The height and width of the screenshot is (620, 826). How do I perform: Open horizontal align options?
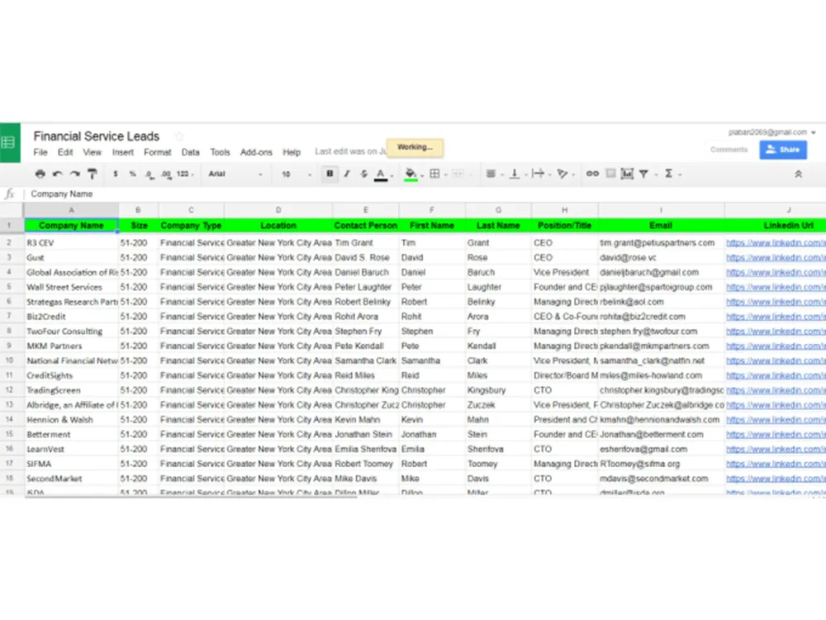pos(491,174)
